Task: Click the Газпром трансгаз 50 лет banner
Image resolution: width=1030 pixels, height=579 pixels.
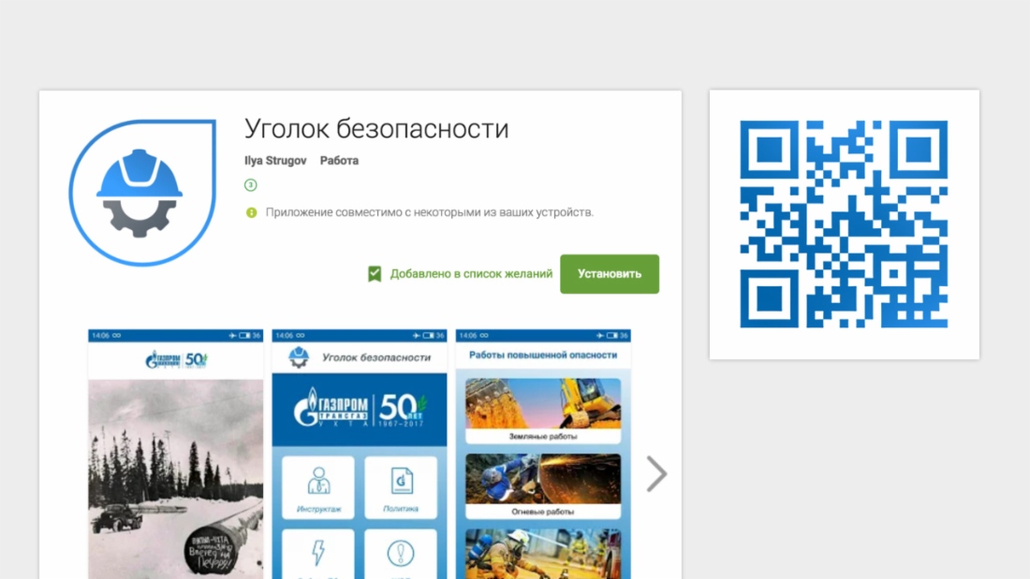Action: pos(360,410)
